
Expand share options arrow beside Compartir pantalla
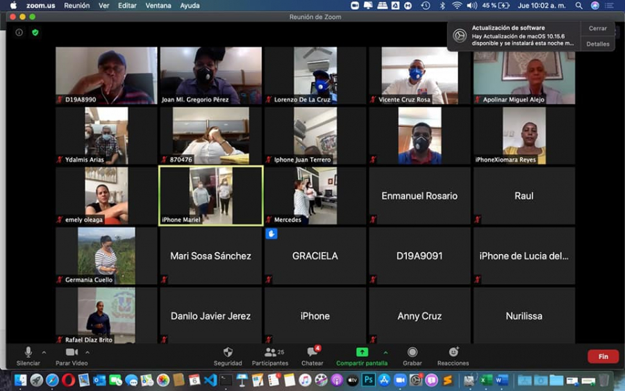tap(386, 352)
